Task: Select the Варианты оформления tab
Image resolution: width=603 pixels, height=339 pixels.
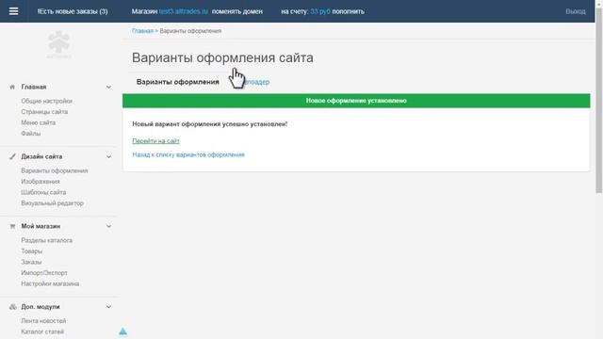Action: tap(178, 82)
